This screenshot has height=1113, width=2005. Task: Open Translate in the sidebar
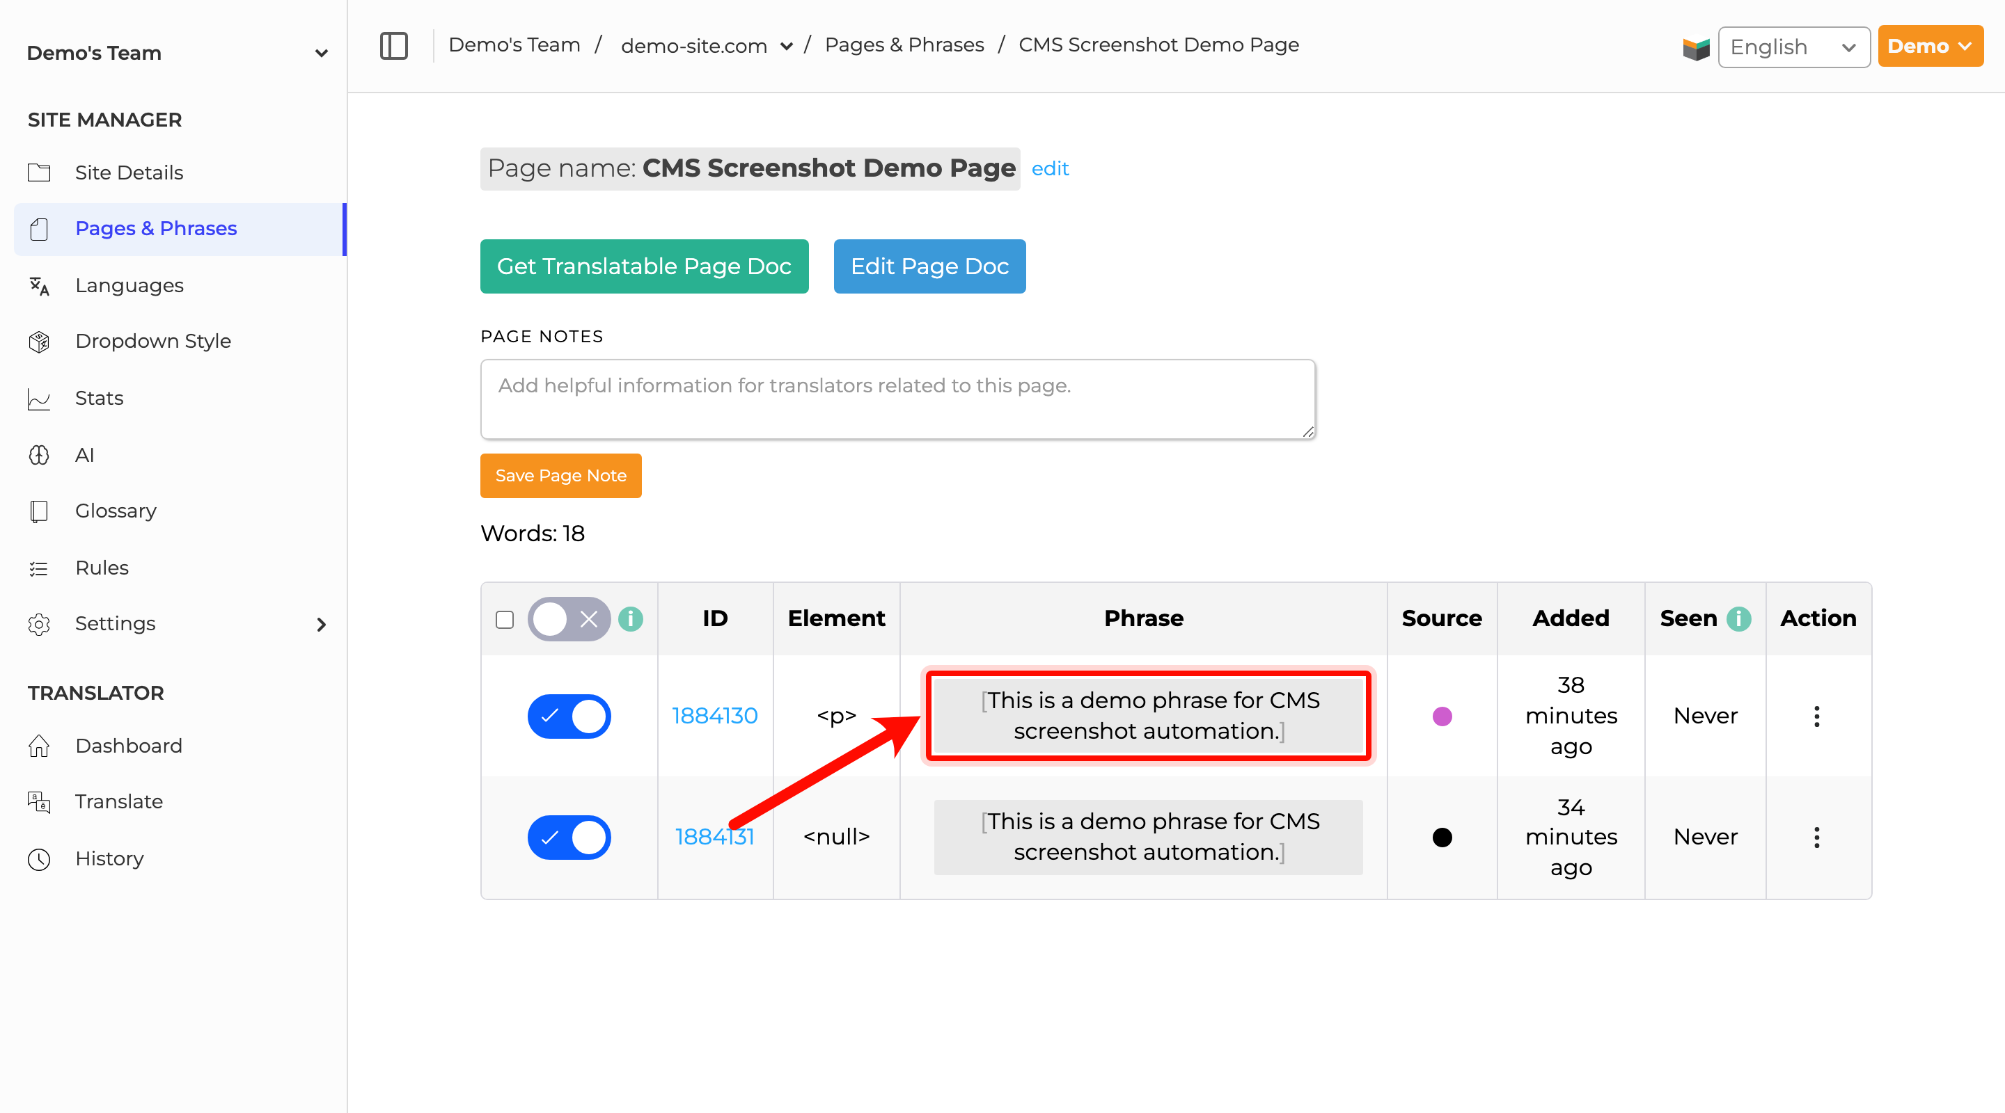[x=119, y=802]
